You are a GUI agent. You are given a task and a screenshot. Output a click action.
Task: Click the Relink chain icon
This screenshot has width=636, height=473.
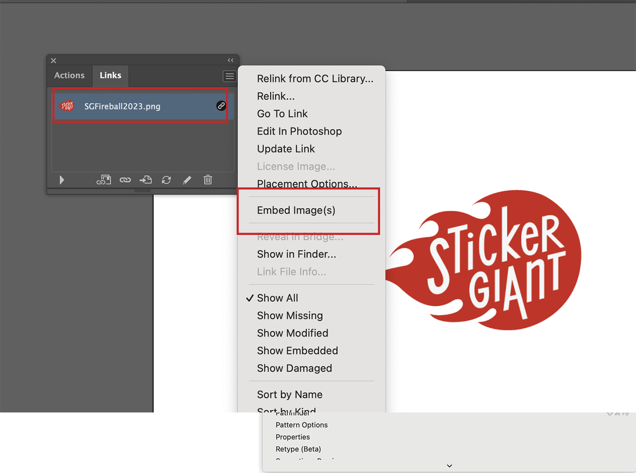pyautogui.click(x=125, y=180)
